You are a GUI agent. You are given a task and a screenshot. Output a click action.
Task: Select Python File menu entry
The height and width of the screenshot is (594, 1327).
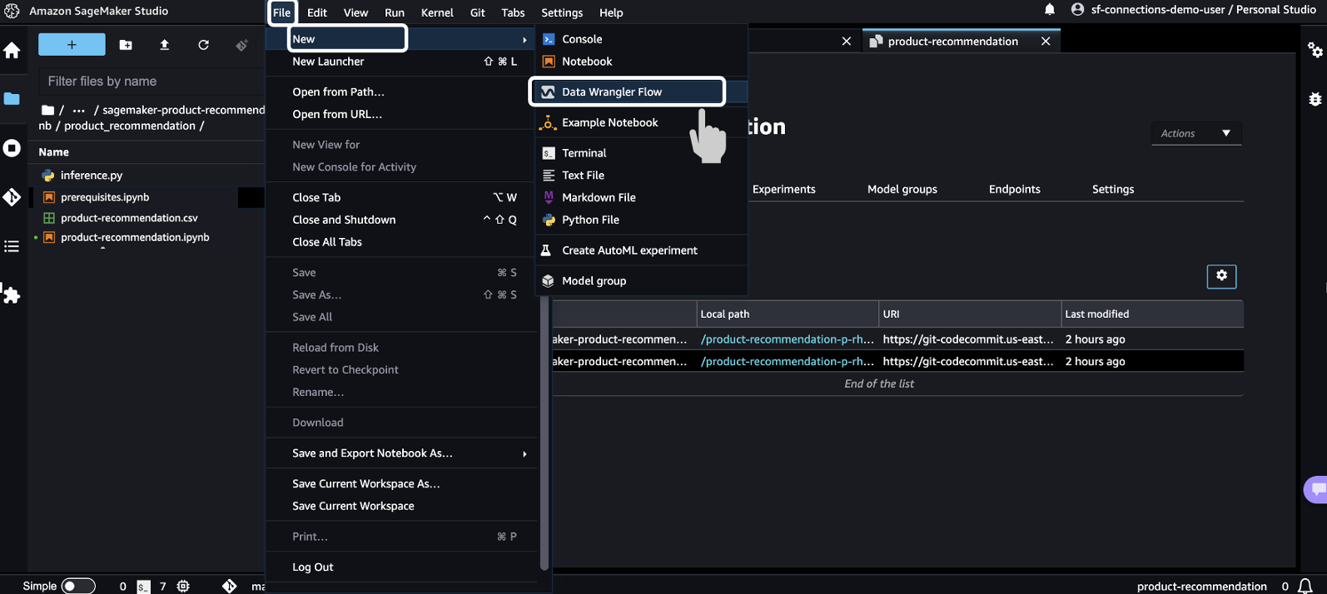click(641, 220)
